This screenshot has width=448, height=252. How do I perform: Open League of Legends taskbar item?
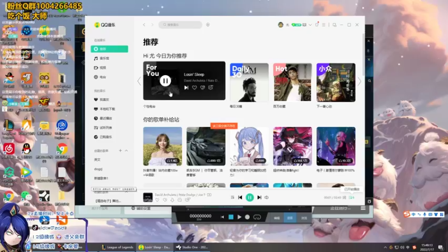(118, 247)
